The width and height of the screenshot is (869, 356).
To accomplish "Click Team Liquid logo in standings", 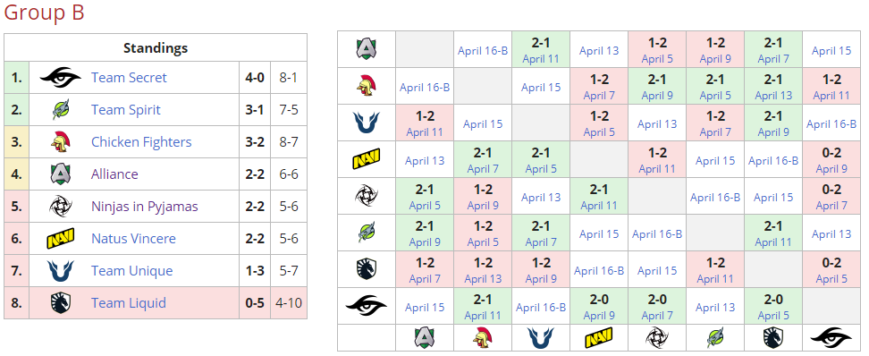I will click(61, 302).
